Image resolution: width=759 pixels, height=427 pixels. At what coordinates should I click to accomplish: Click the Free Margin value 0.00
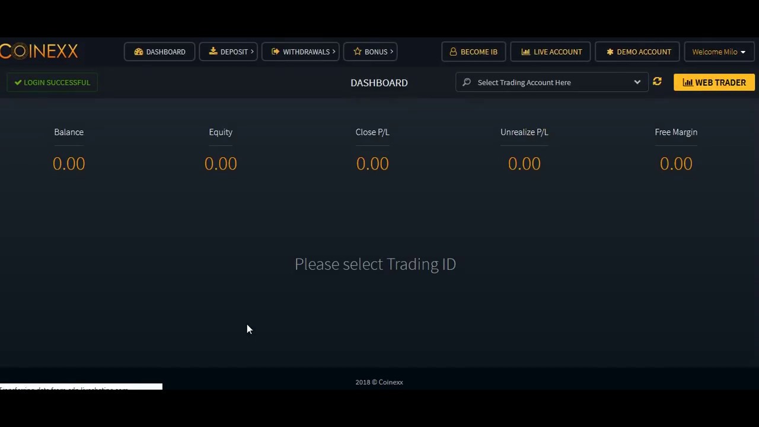[676, 164]
